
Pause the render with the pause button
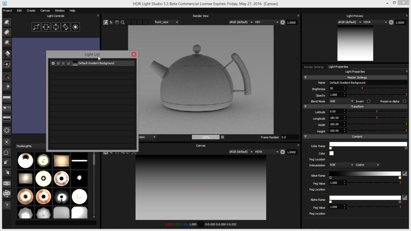tap(222, 137)
